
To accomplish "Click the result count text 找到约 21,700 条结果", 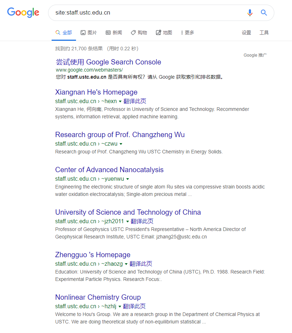I will click(79, 49).
